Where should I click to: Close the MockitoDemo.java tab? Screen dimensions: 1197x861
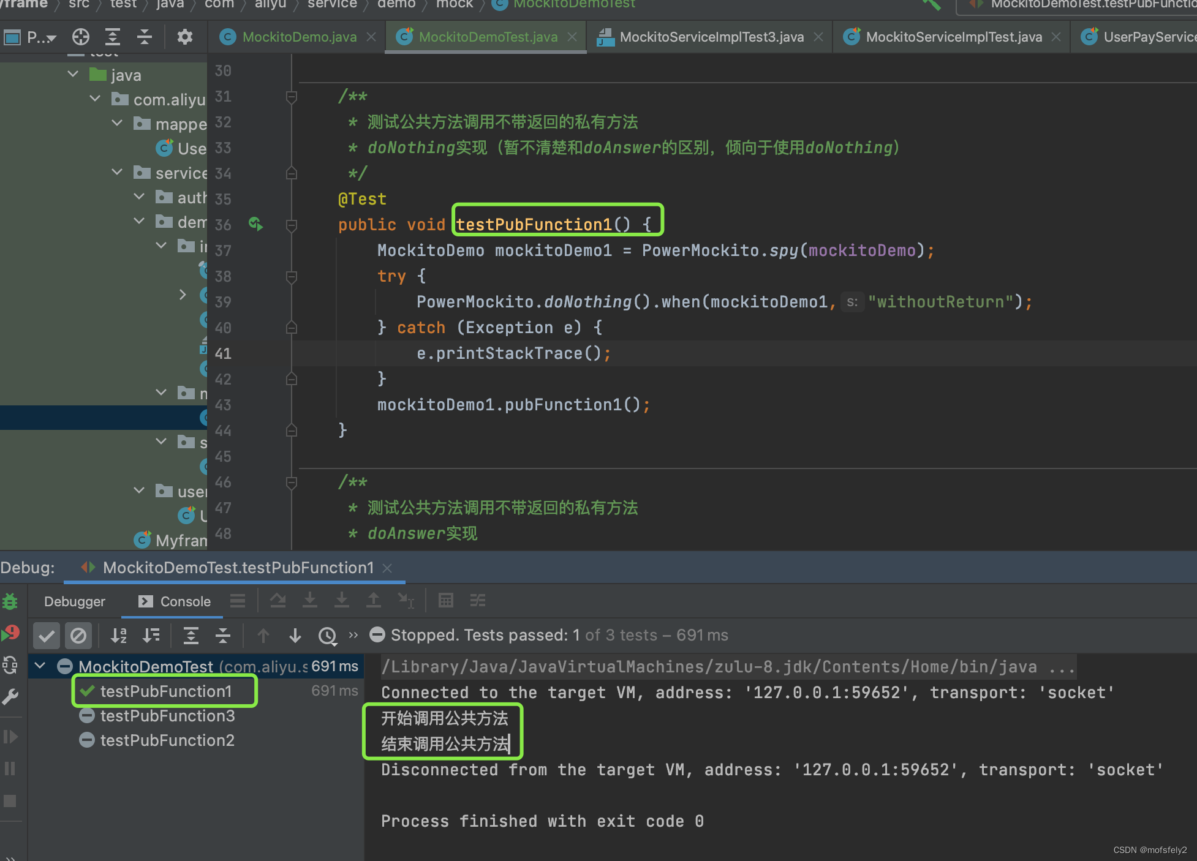click(371, 37)
